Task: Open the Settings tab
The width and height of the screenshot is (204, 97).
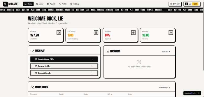Action: click(75, 4)
